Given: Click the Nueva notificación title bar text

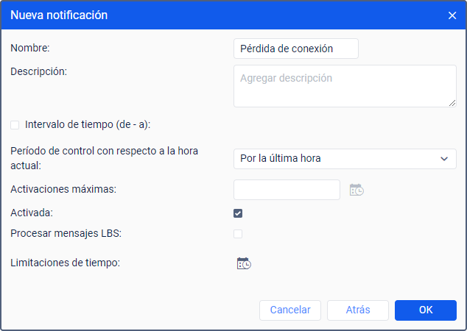Looking at the screenshot, I should [x=59, y=15].
